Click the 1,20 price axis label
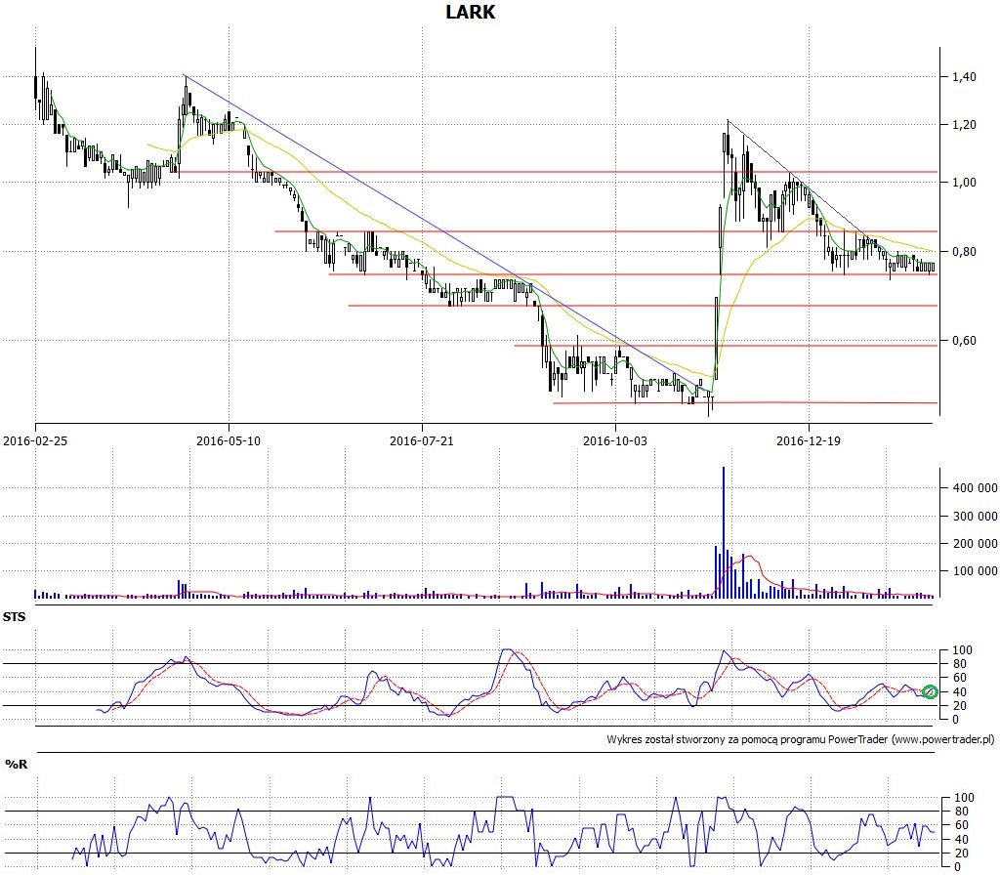Image resolution: width=1000 pixels, height=875 pixels. point(964,124)
